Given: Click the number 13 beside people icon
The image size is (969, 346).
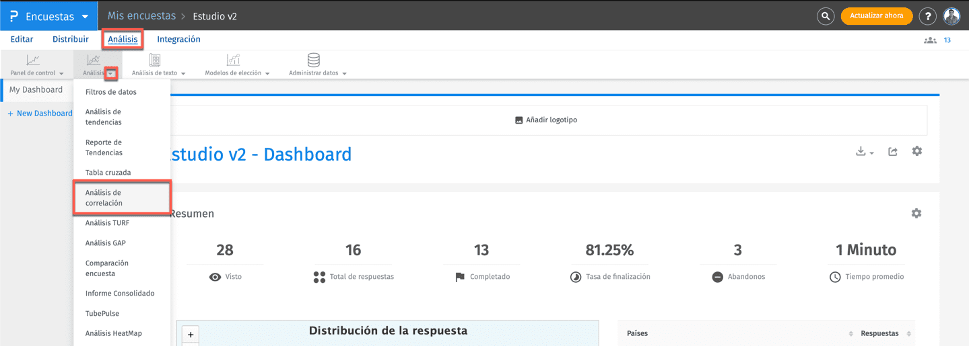Looking at the screenshot, I should (x=947, y=40).
